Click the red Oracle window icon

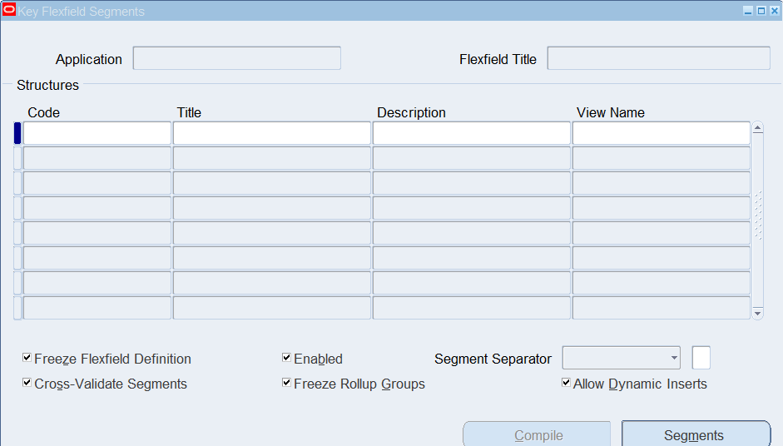pyautogui.click(x=9, y=10)
